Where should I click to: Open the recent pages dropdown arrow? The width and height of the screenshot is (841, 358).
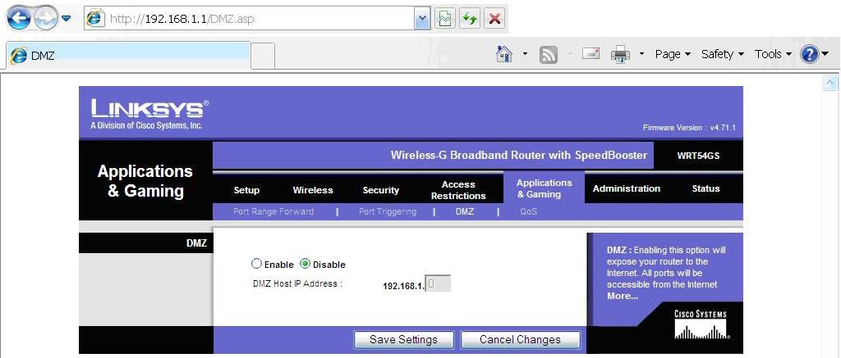[66, 19]
